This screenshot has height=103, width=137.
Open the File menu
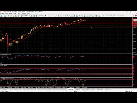(x=3, y=14)
